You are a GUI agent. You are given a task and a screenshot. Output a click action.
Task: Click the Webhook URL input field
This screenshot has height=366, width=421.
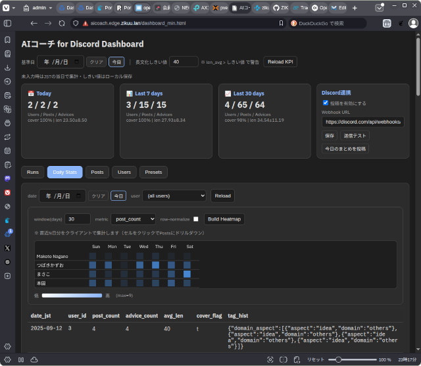pyautogui.click(x=362, y=122)
